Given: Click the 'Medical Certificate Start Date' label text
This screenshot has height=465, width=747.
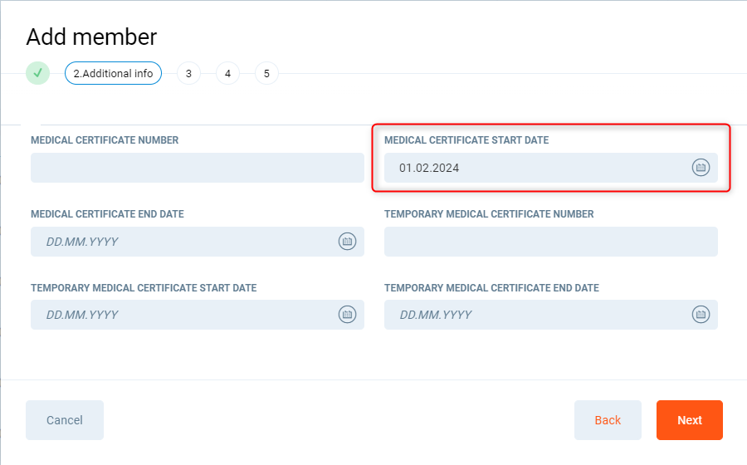Looking at the screenshot, I should coord(466,140).
